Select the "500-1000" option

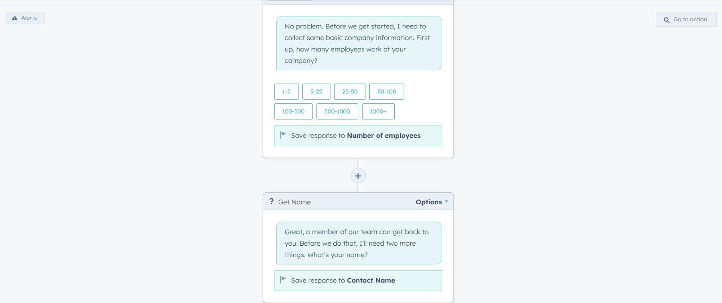click(x=337, y=111)
